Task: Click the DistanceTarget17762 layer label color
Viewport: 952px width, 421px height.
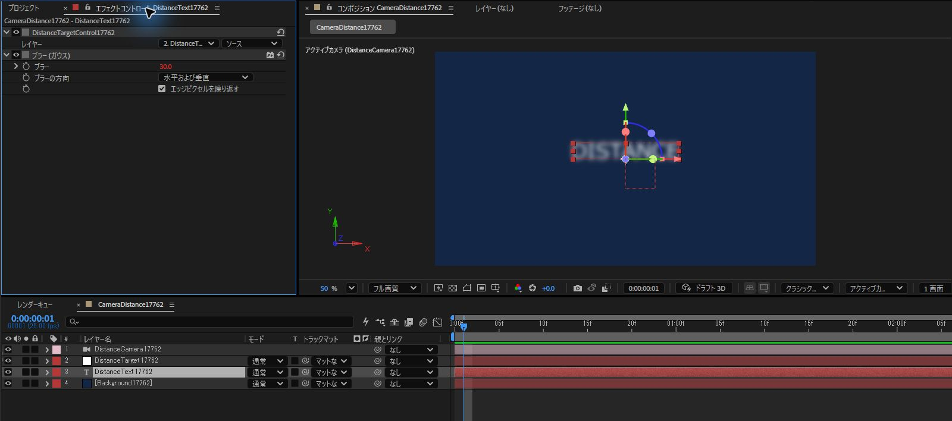Action: [x=57, y=361]
